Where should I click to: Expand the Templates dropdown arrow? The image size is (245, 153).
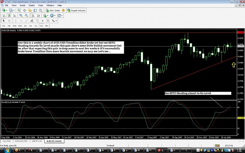coord(62,16)
